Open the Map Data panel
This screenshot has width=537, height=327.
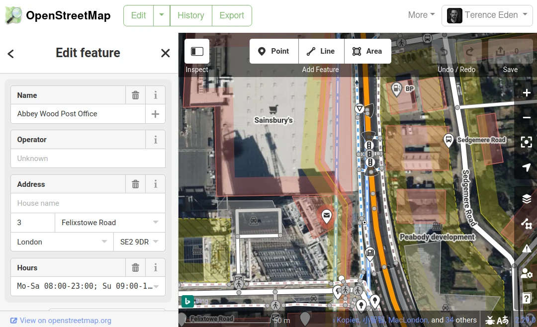(x=527, y=224)
